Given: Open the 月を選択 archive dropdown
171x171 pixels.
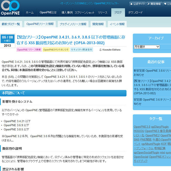Looking at the screenshot, I should (x=147, y=47).
